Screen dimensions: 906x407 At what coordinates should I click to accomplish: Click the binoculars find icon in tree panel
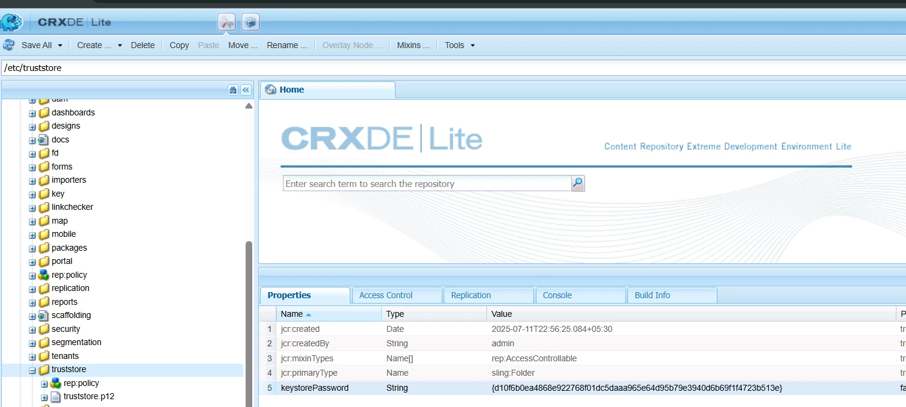233,90
